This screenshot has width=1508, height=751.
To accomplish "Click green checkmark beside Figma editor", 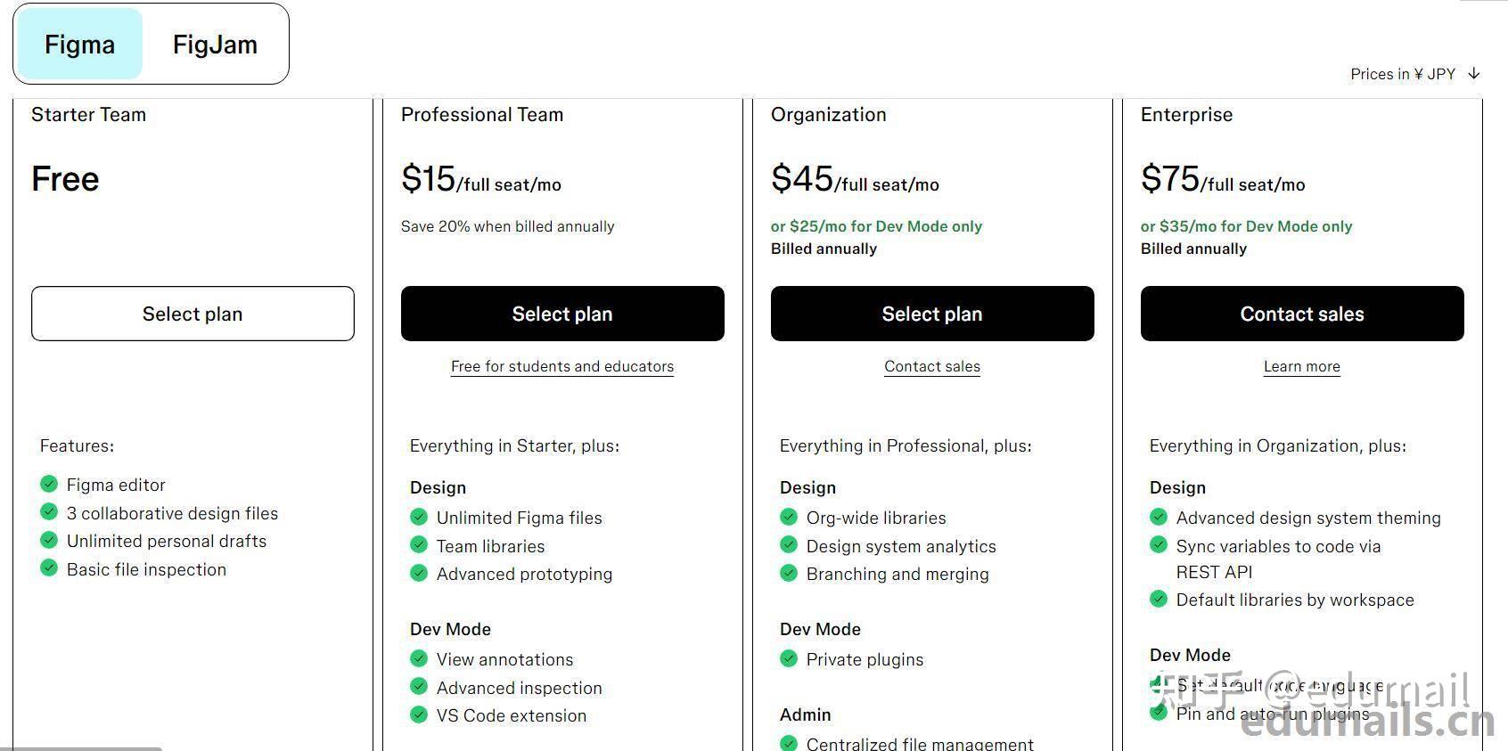I will [49, 484].
